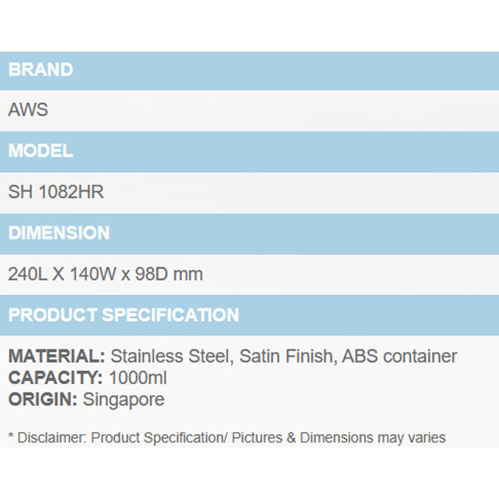Click the bold CAPACITY label
The width and height of the screenshot is (499, 499).
57,378
